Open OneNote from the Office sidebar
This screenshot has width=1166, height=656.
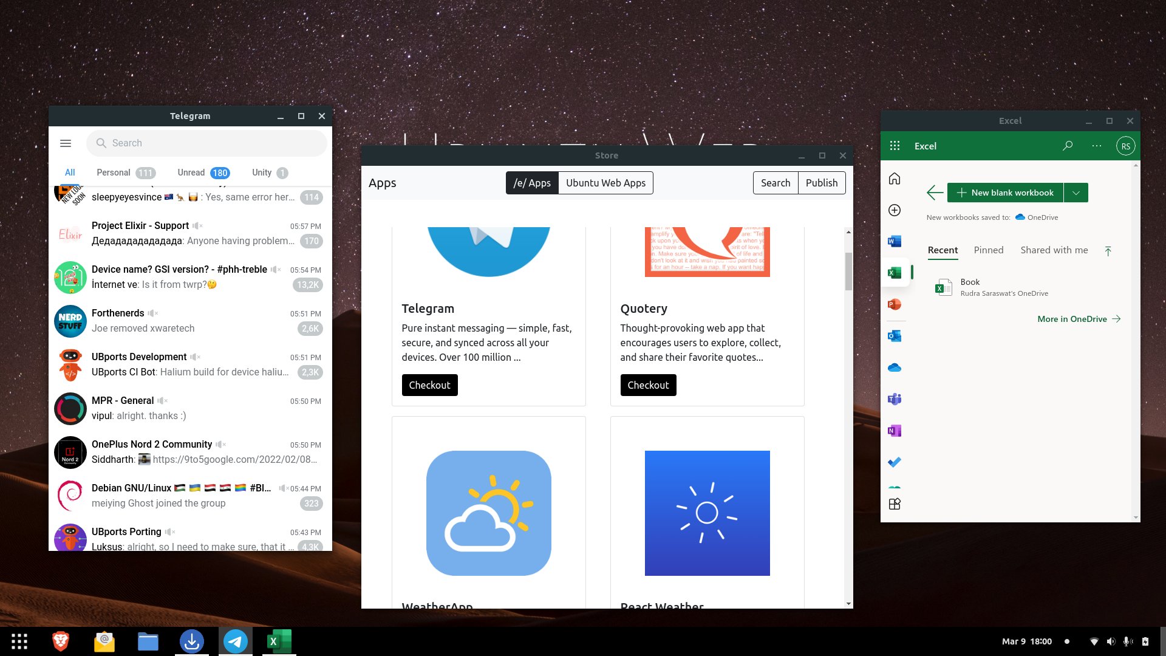pos(895,431)
